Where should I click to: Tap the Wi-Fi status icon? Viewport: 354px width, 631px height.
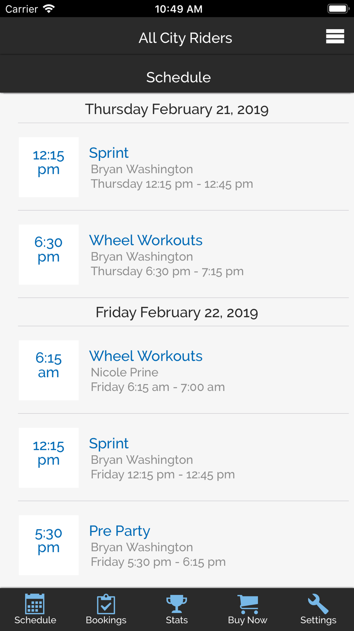pos(48,9)
